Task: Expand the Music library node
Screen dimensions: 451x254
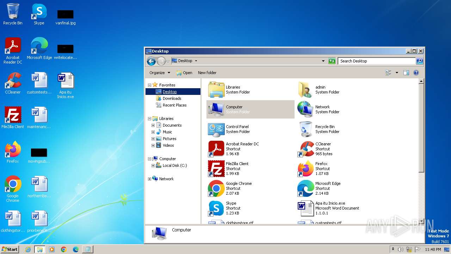Action: (153, 132)
